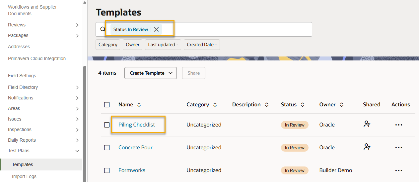
Task: Expand the Inspections sidebar section
Action: point(77,130)
